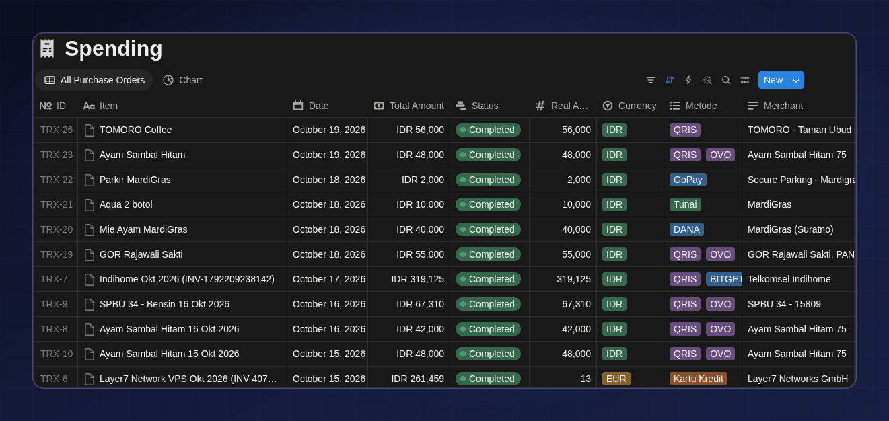Open the Real A… column header menu
889x421 pixels.
click(x=563, y=106)
